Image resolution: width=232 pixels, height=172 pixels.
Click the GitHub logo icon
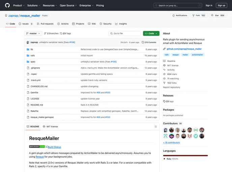point(7,5)
